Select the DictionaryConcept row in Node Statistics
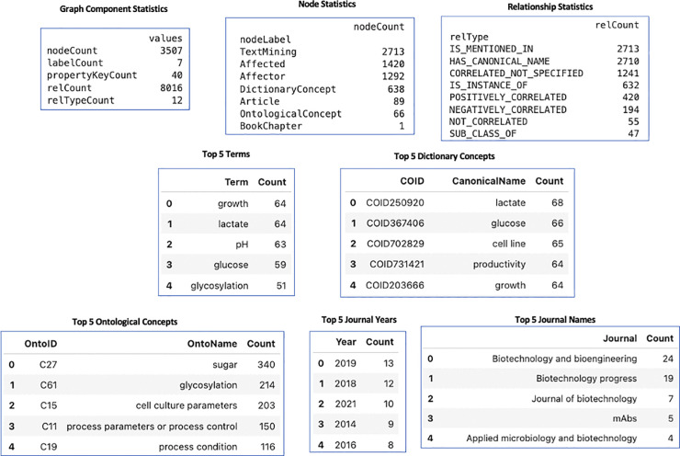680x456 pixels. point(322,89)
